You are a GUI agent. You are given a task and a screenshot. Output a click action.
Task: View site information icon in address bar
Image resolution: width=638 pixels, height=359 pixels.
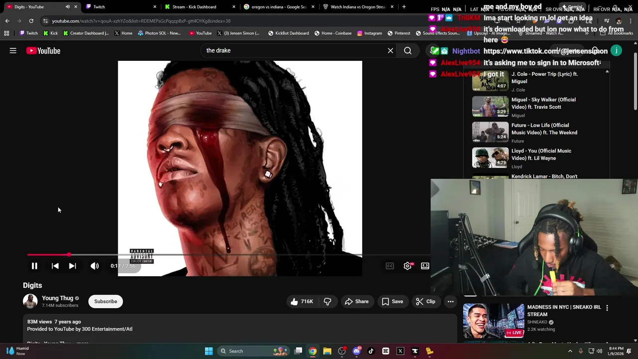click(x=46, y=21)
